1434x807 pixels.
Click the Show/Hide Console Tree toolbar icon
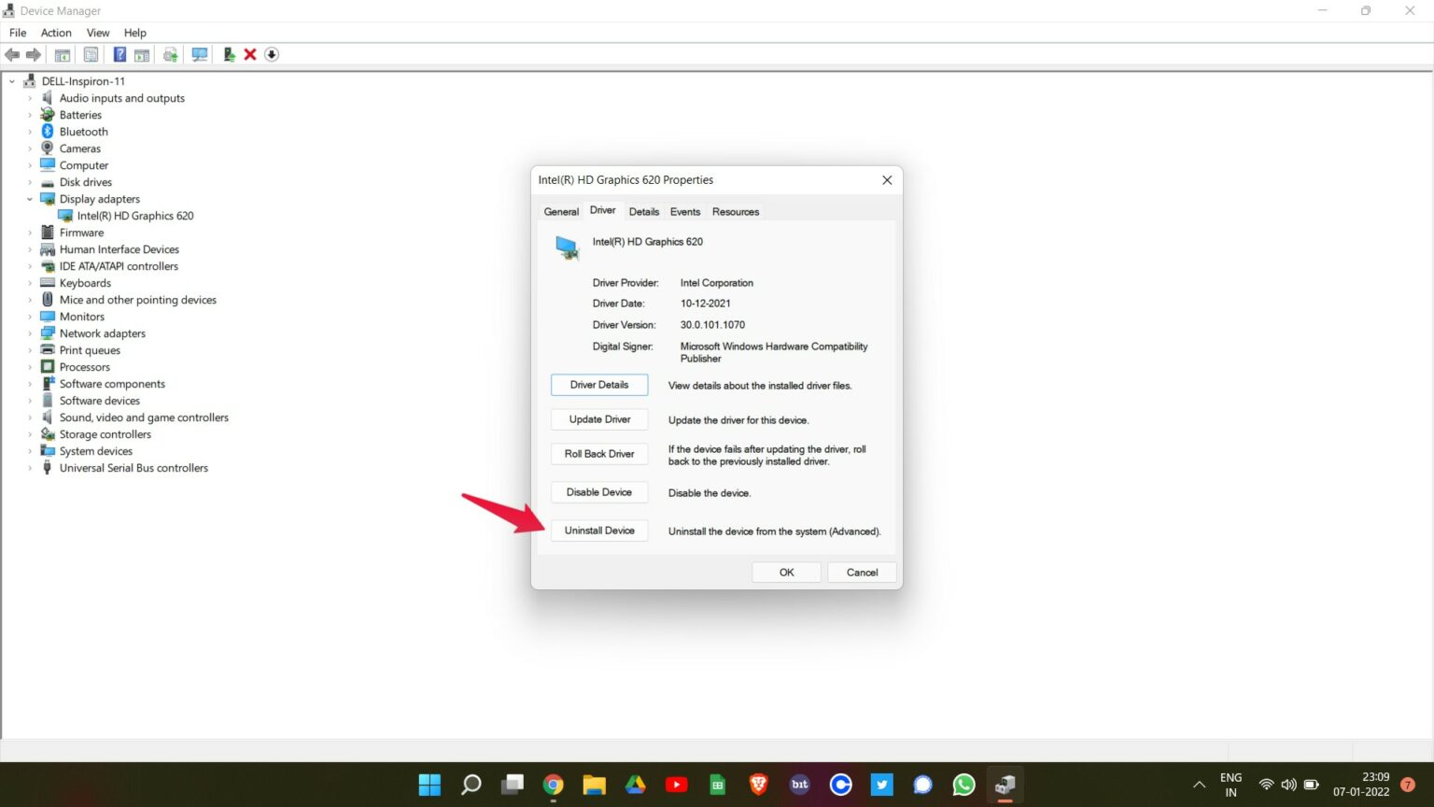[x=62, y=54]
